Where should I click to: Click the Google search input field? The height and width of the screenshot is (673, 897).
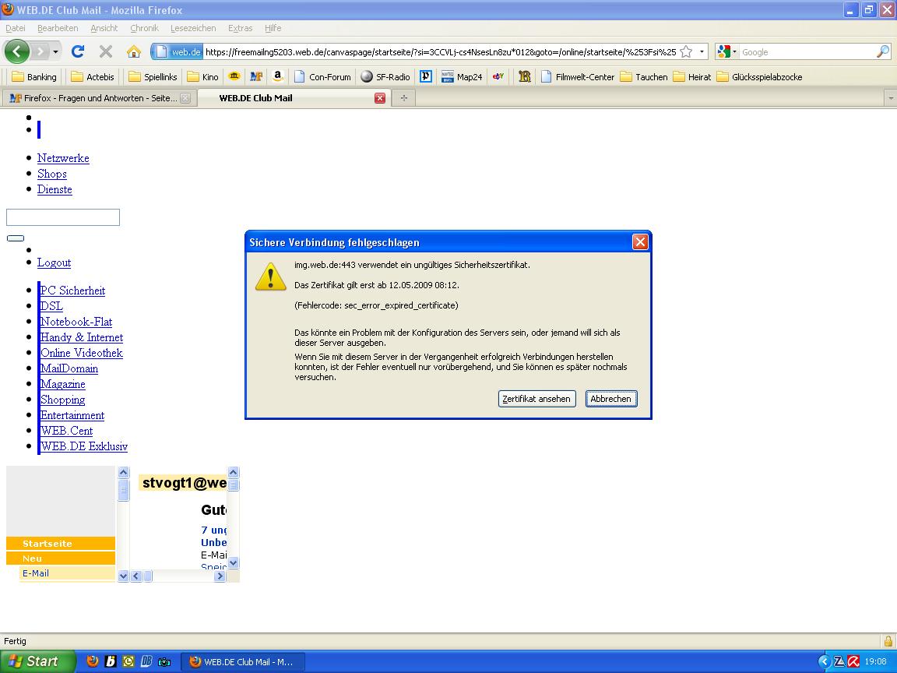pyautogui.click(x=807, y=52)
